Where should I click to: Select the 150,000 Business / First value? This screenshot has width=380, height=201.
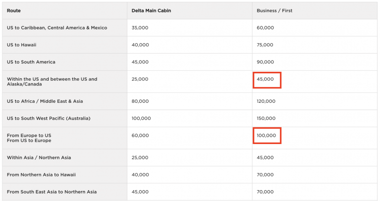tap(266, 118)
